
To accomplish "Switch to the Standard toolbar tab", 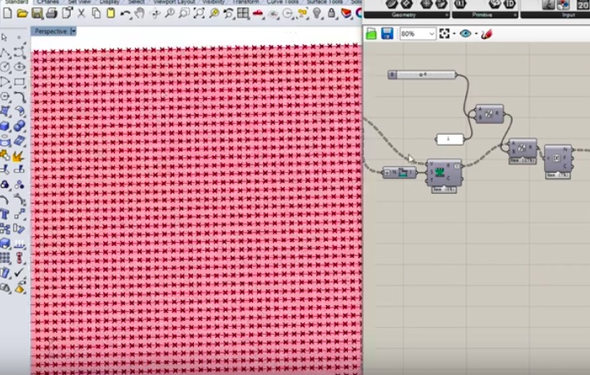I will [x=16, y=2].
